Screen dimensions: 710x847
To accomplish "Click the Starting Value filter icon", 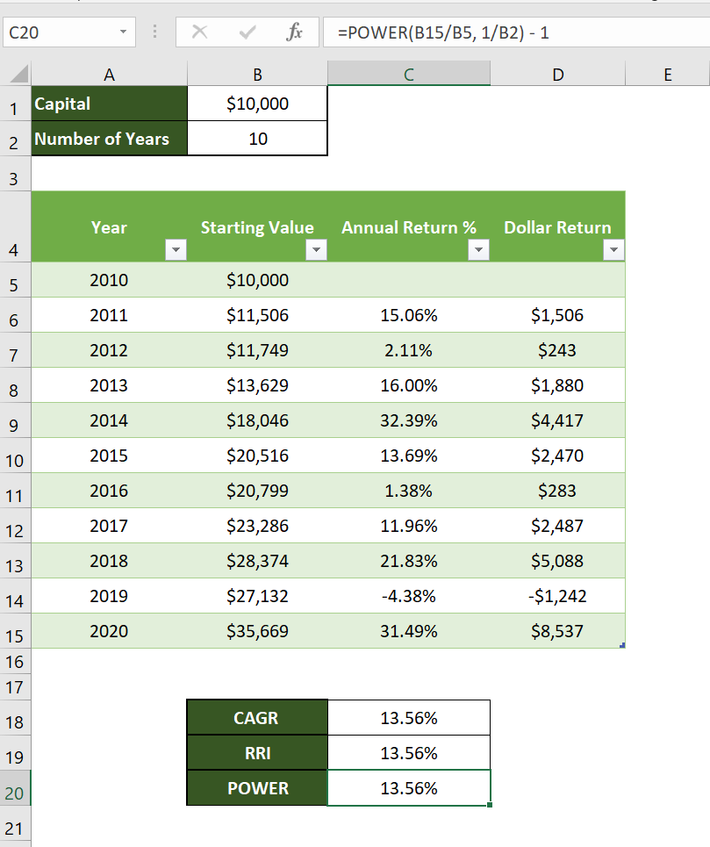I will click(317, 250).
